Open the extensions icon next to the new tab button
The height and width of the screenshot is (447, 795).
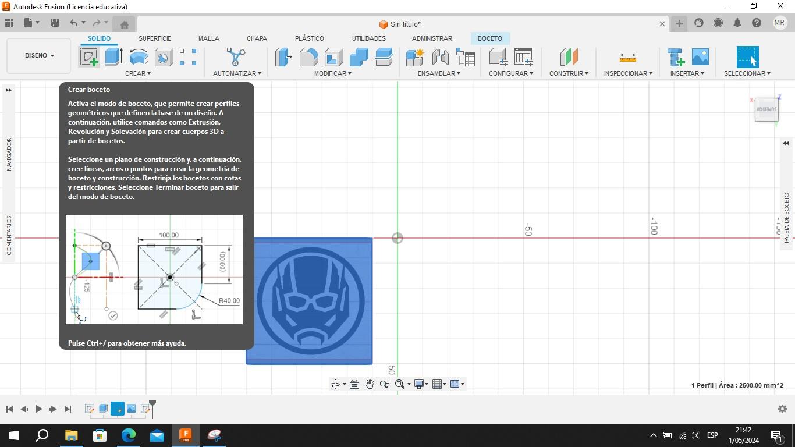tap(699, 23)
